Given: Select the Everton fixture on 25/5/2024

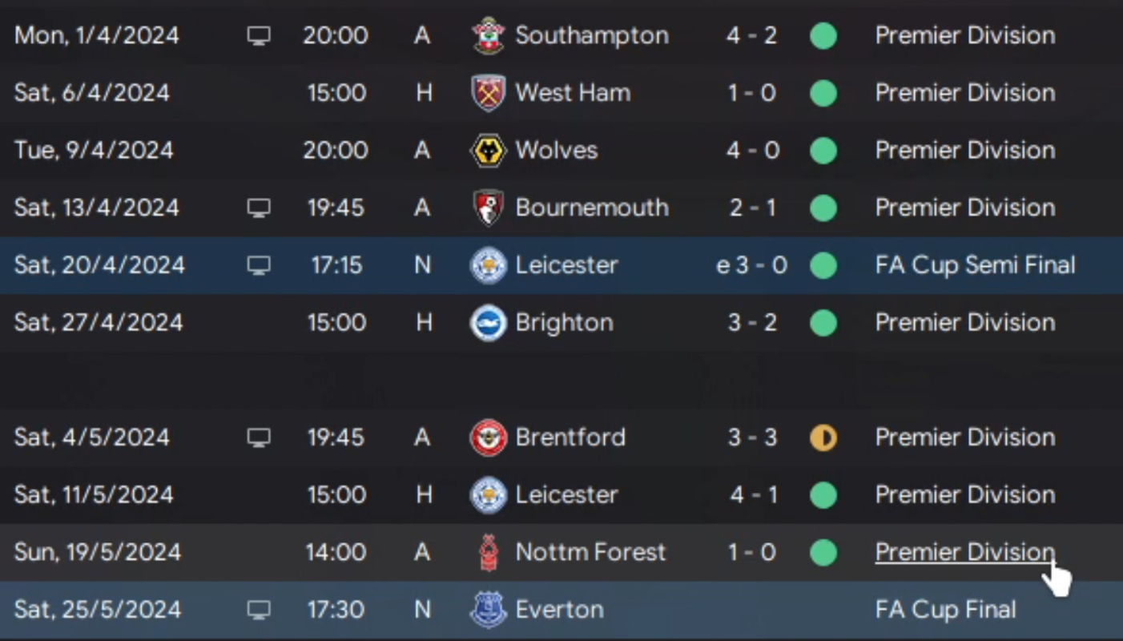Looking at the screenshot, I should pos(561,610).
